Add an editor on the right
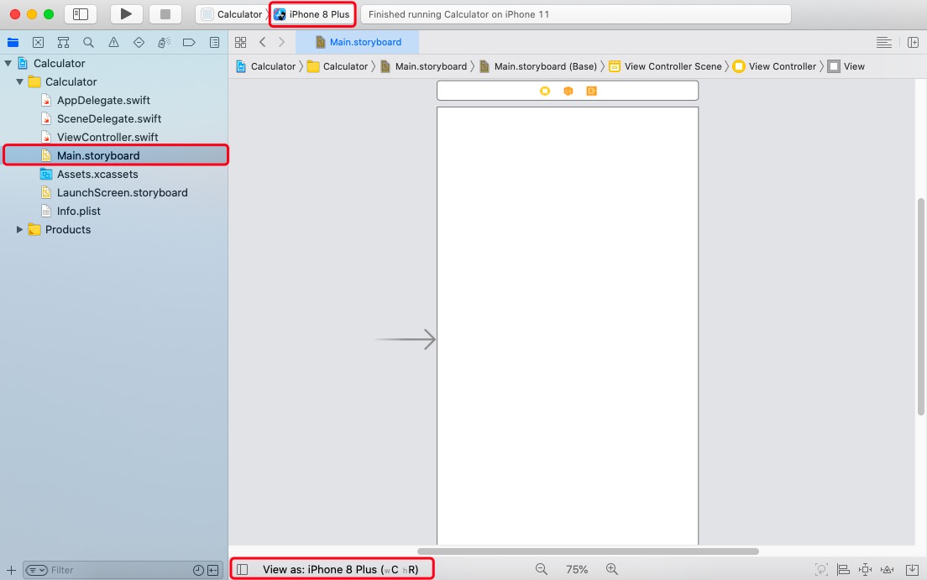 click(913, 43)
